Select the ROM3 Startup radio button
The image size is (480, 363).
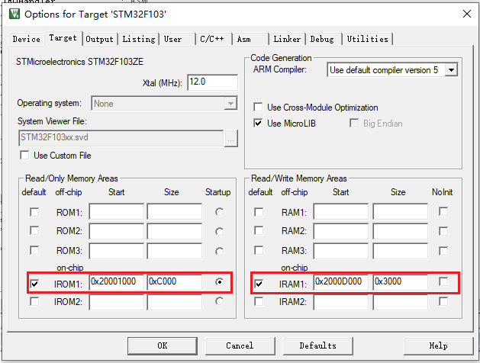pyautogui.click(x=219, y=252)
